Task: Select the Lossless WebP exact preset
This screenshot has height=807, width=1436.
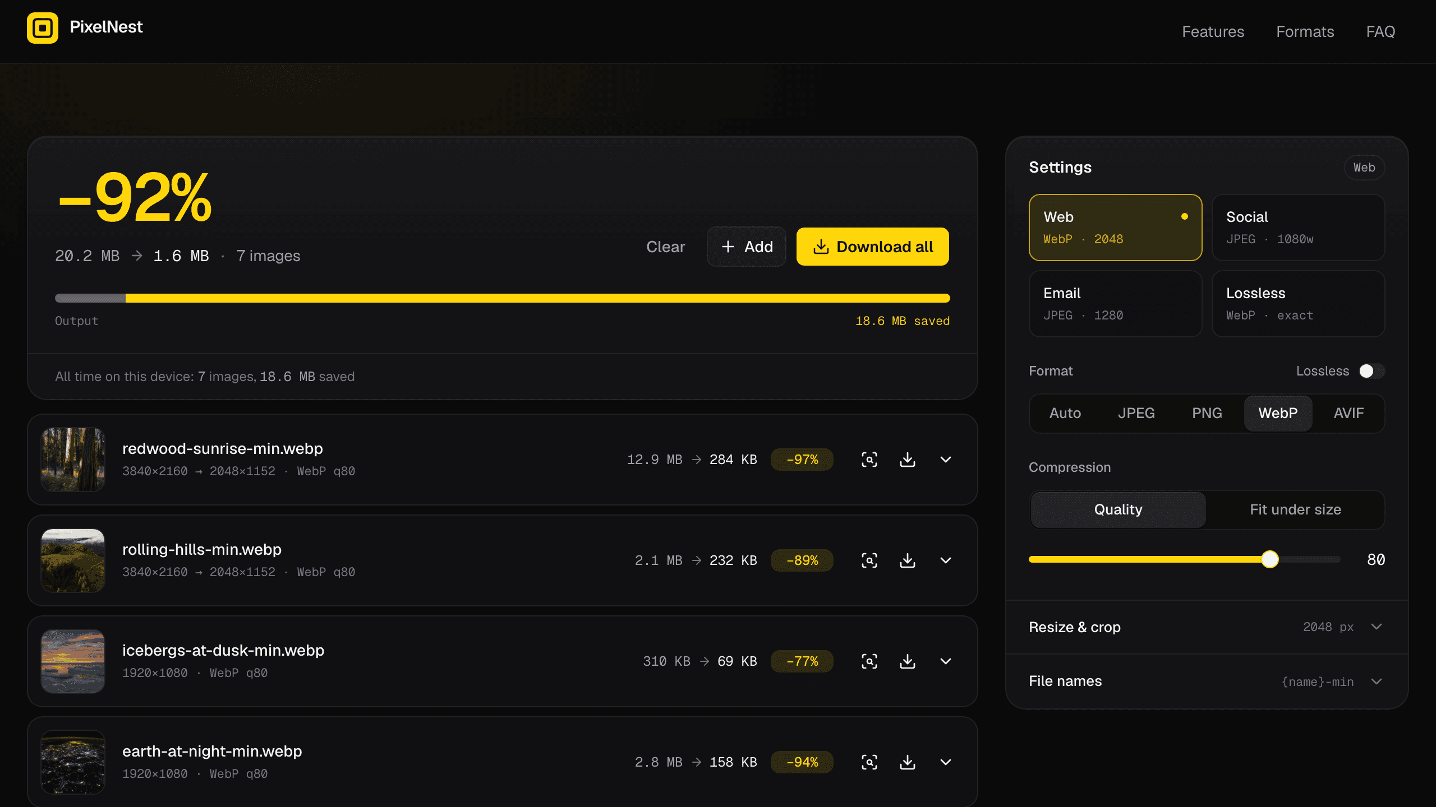Action: pos(1298,304)
